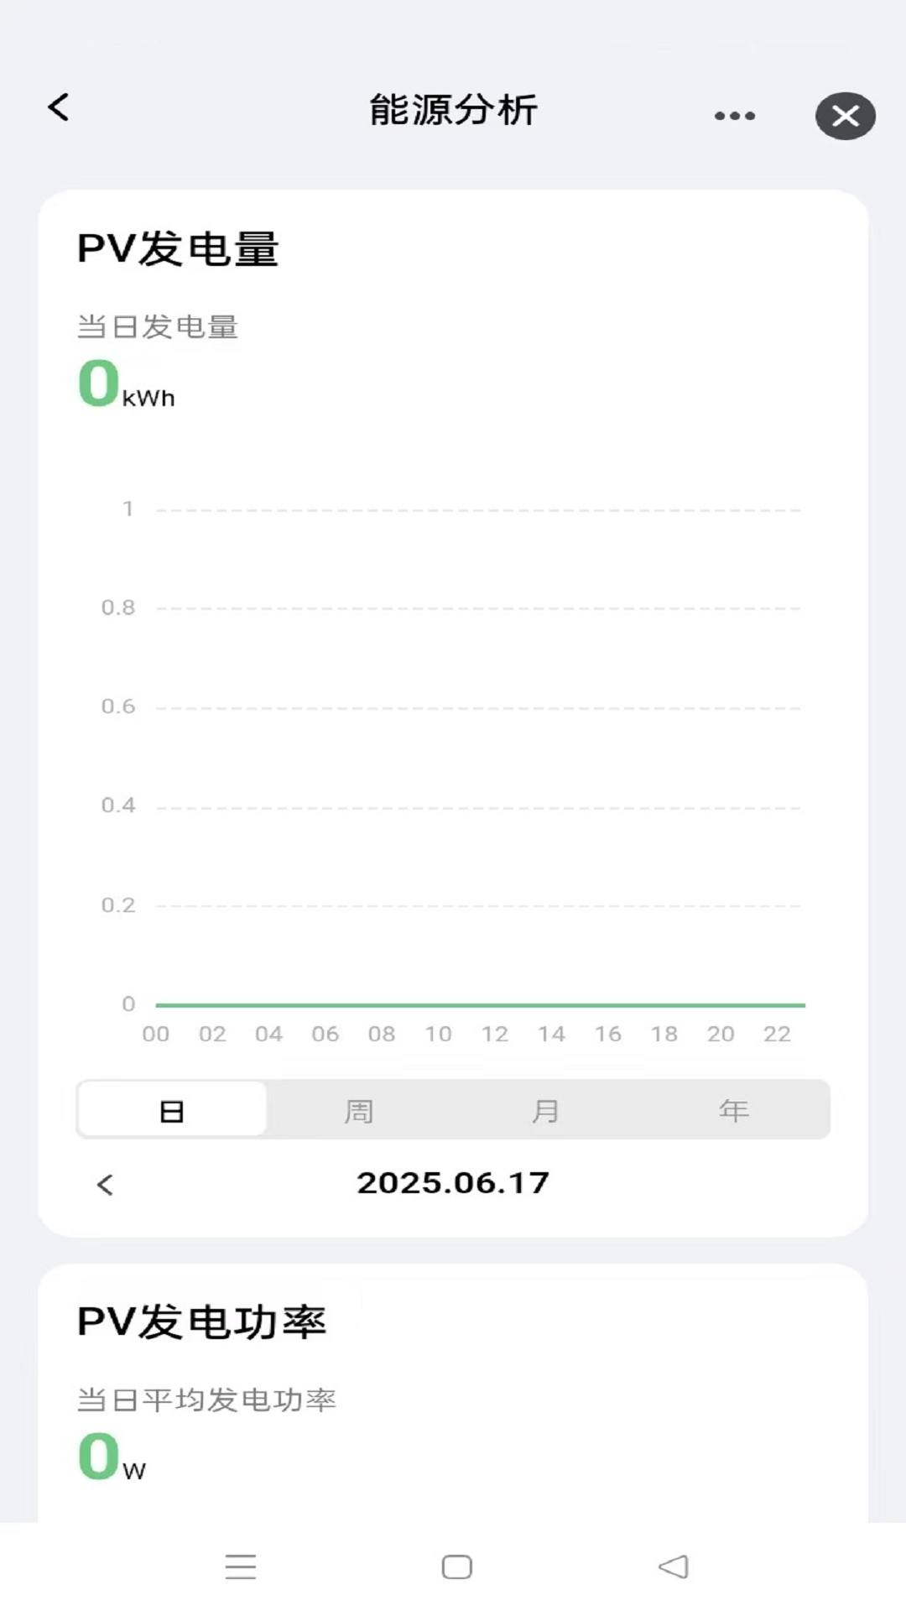Switch to the 月 (month) tab
This screenshot has height=1611, width=906.
(x=546, y=1111)
